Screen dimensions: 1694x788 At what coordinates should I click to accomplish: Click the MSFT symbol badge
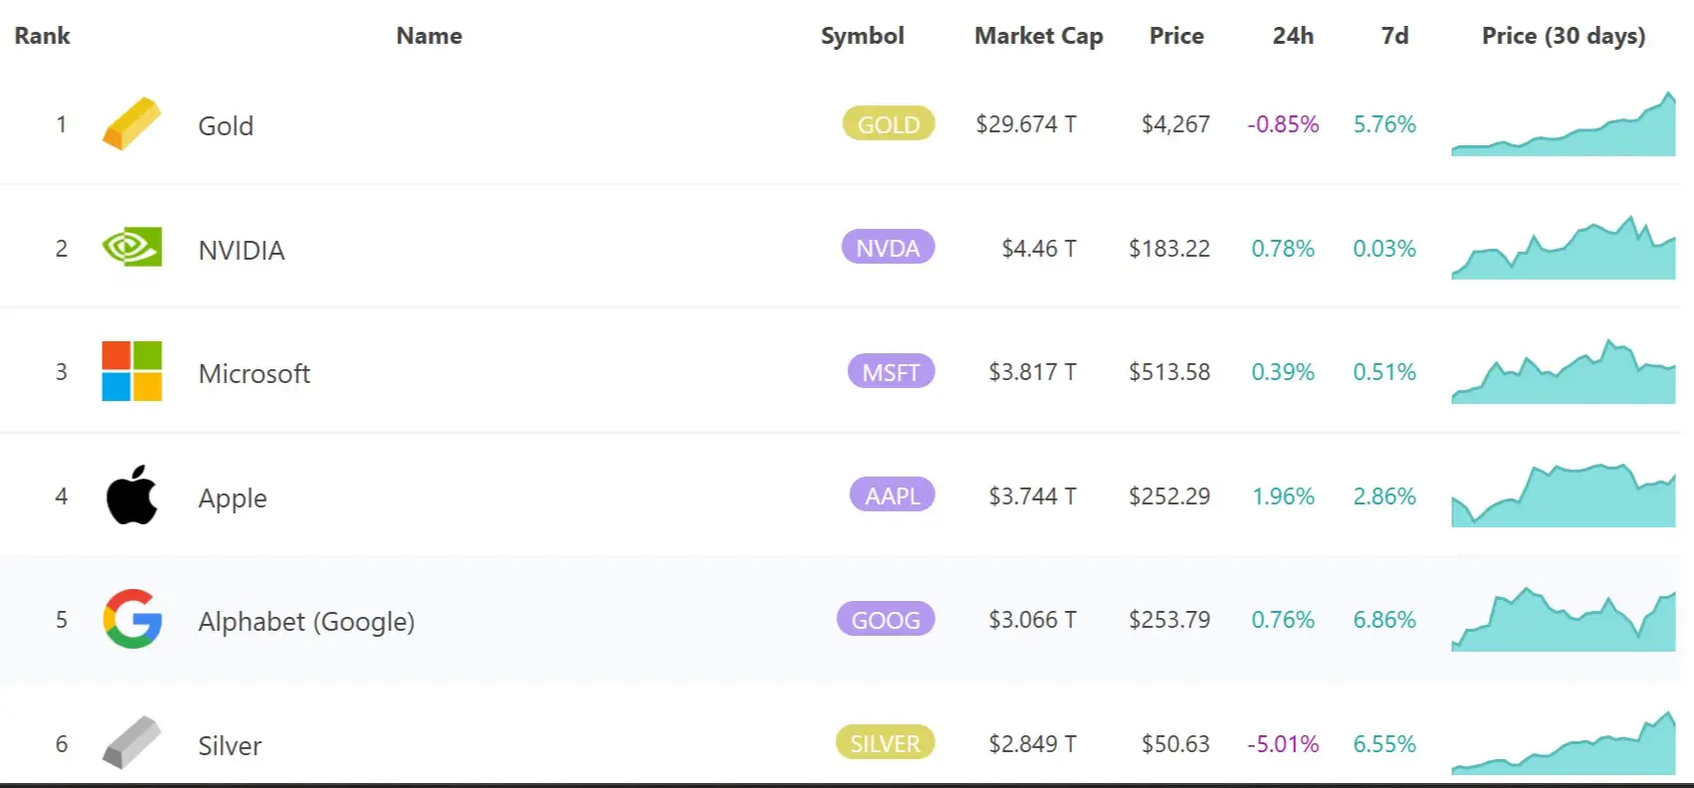(891, 371)
